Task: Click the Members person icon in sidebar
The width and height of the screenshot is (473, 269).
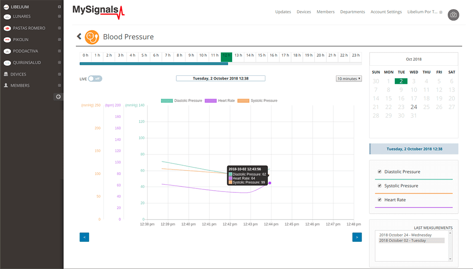Action: pyautogui.click(x=6, y=86)
